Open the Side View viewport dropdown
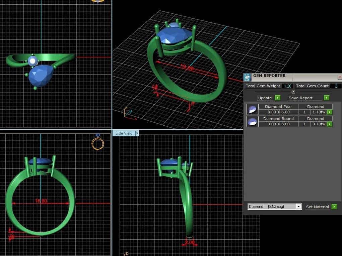This screenshot has height=256, width=342. (137, 133)
